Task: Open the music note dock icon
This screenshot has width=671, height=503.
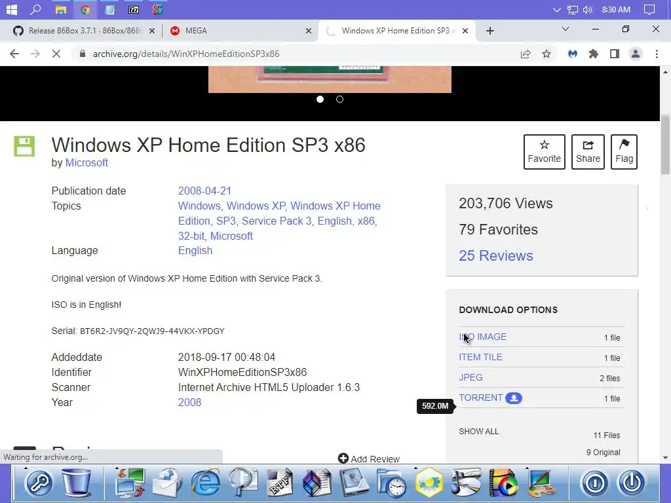Action: [466, 483]
